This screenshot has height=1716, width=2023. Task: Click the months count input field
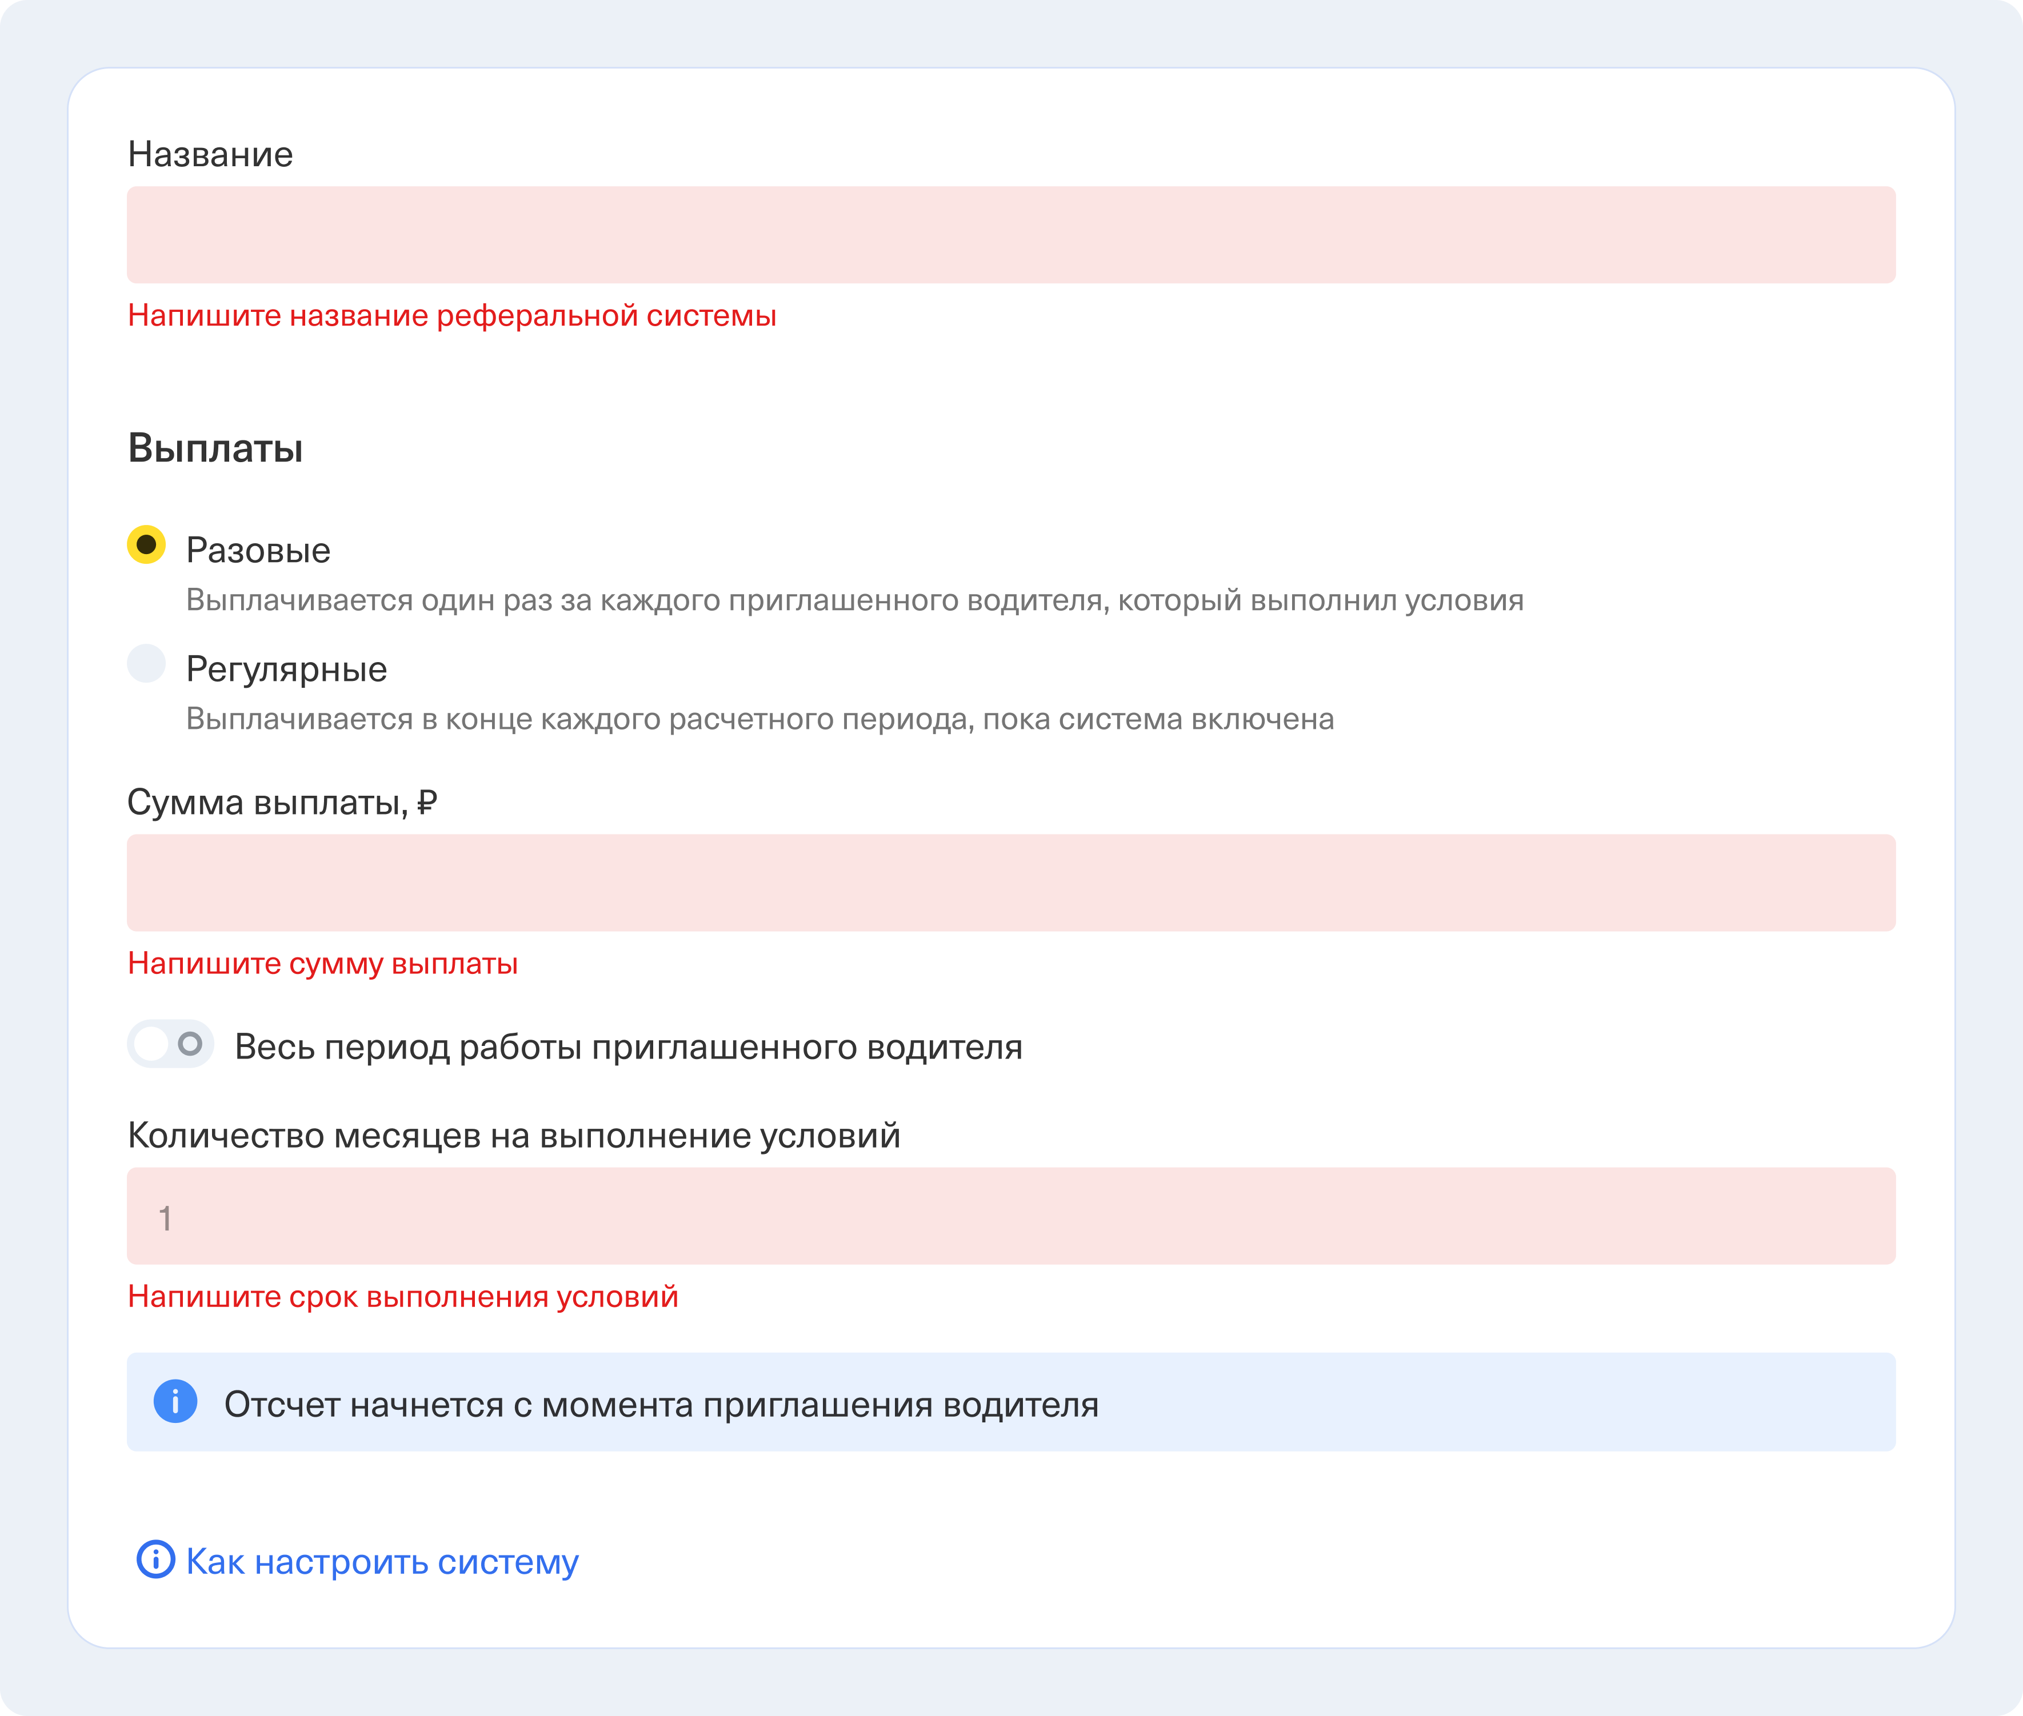coord(1010,1216)
